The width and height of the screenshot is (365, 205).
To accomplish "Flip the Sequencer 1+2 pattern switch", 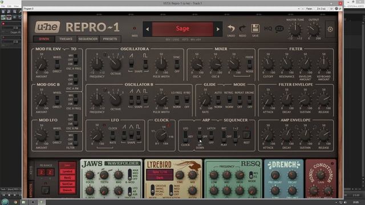I will point(236,136).
